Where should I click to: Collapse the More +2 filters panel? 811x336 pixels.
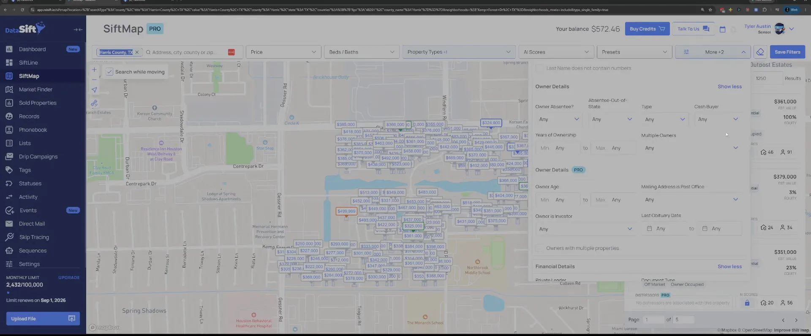(713, 52)
